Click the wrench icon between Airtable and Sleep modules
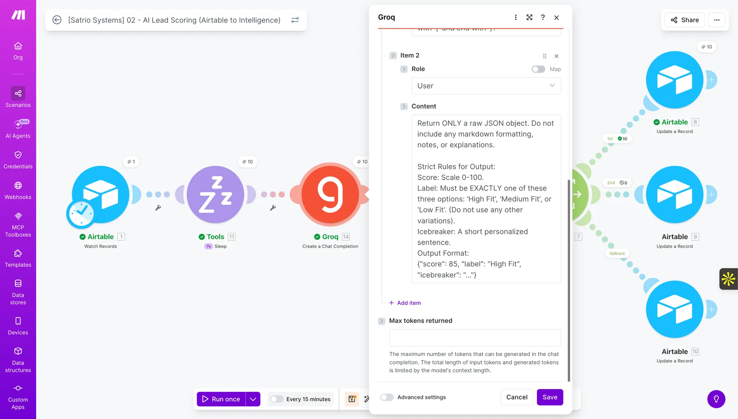 [x=158, y=208]
